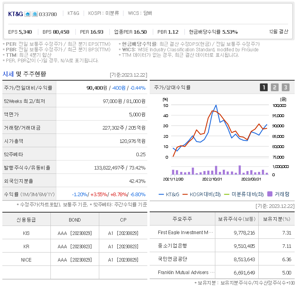Click the 12월 결산 label

(x=279, y=31)
